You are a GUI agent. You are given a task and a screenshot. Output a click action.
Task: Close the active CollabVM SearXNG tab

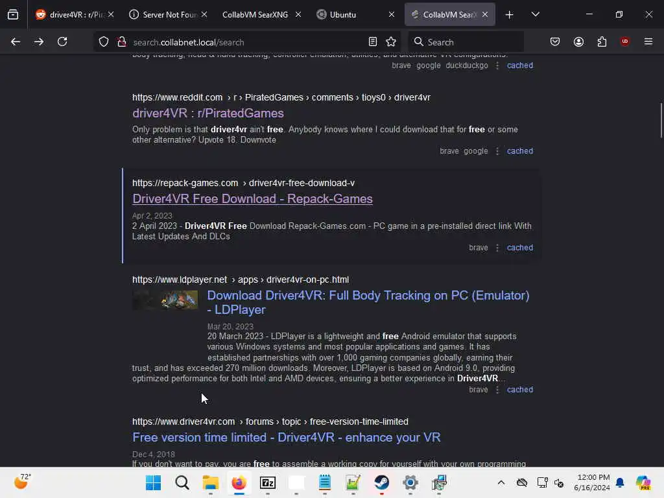point(485,15)
